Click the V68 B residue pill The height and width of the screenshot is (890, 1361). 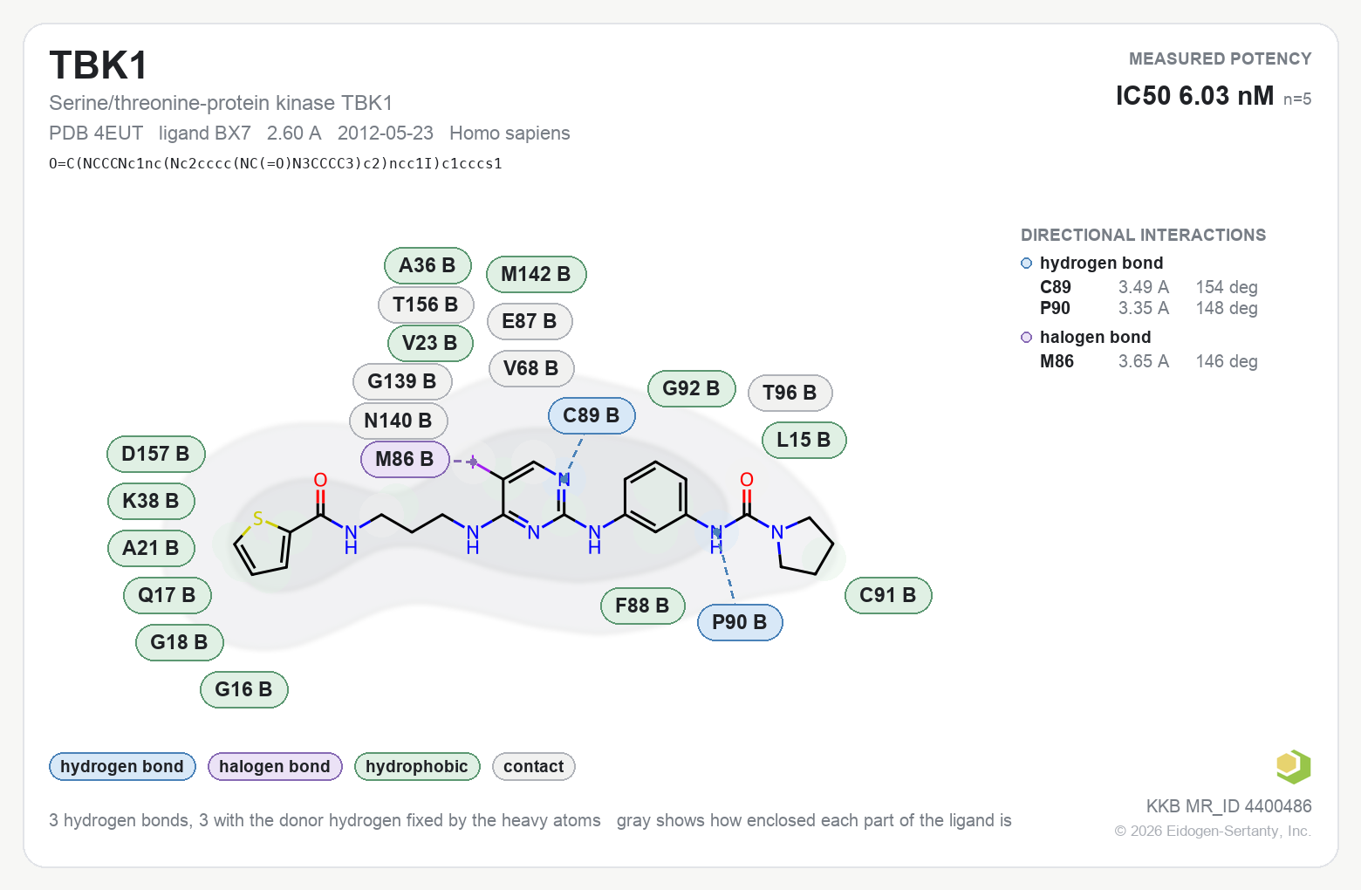pyautogui.click(x=531, y=368)
